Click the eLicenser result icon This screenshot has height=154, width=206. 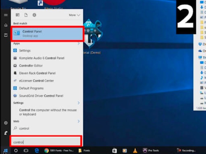click(15, 80)
